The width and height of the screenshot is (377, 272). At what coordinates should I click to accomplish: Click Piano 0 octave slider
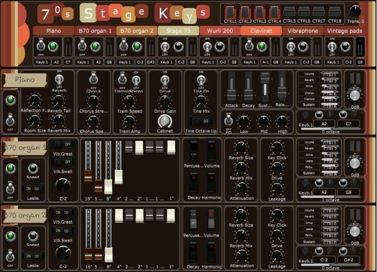(331, 129)
